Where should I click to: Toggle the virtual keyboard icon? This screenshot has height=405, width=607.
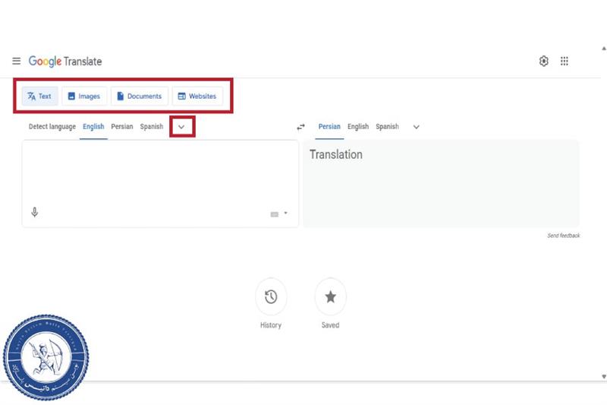tap(275, 214)
